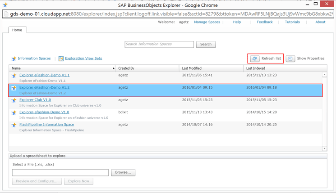This screenshot has height=193, width=336.
Task: Click Last Modified 2014/10/07 14:16 cell
Action: pyautogui.click(x=198, y=124)
